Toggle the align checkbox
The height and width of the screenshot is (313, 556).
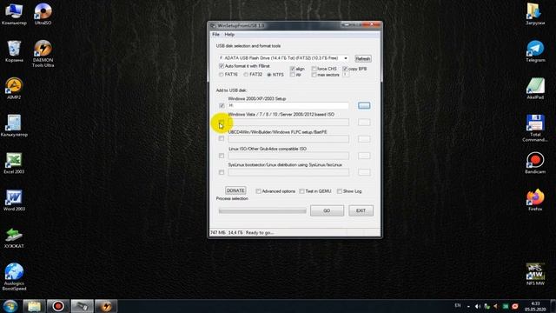(x=292, y=69)
